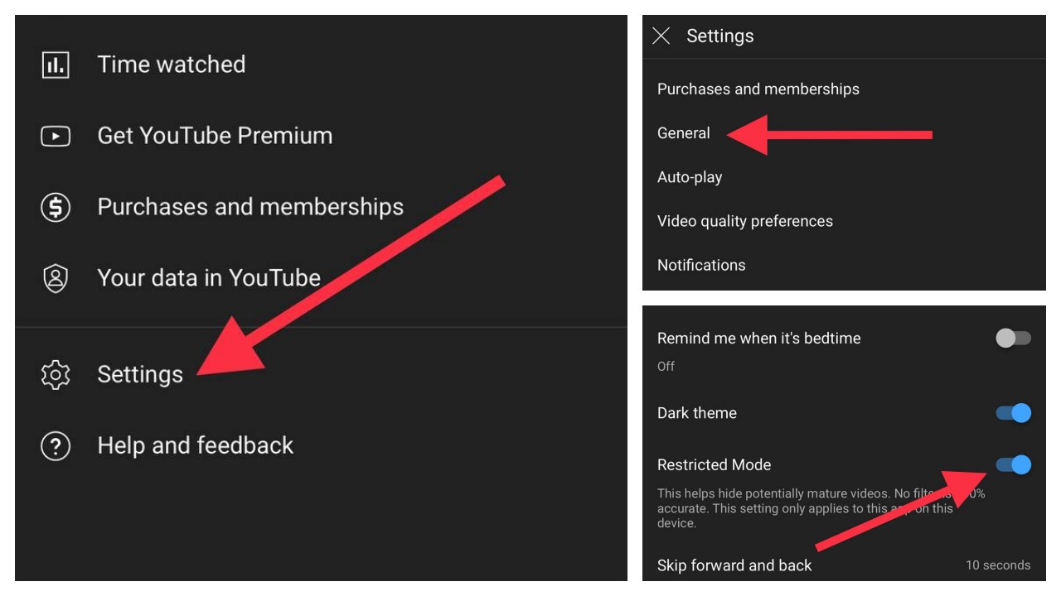Viewport: 1061px width, 596px height.
Task: Select Notifications settings entry
Action: click(701, 265)
